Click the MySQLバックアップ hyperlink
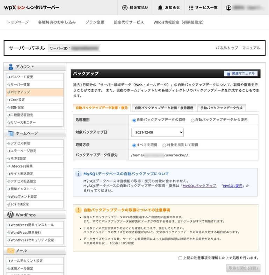Image resolution: width=269 pixels, height=275 pixels. pyautogui.click(x=199, y=186)
